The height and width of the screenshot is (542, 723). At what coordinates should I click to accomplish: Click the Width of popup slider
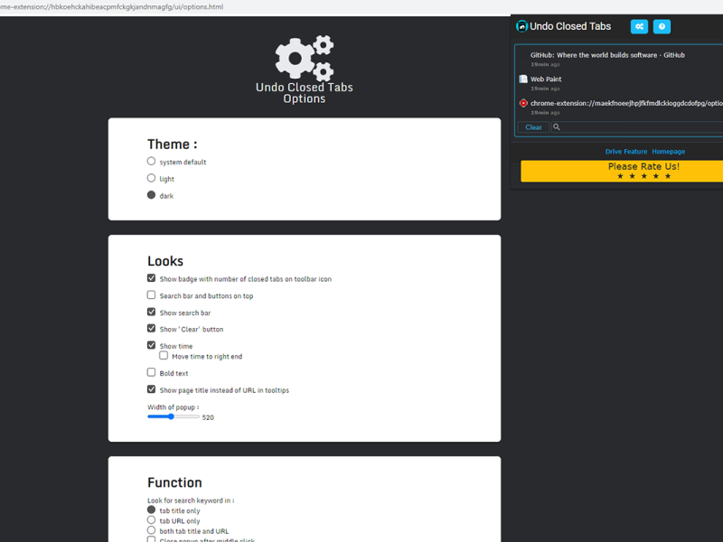(x=174, y=416)
